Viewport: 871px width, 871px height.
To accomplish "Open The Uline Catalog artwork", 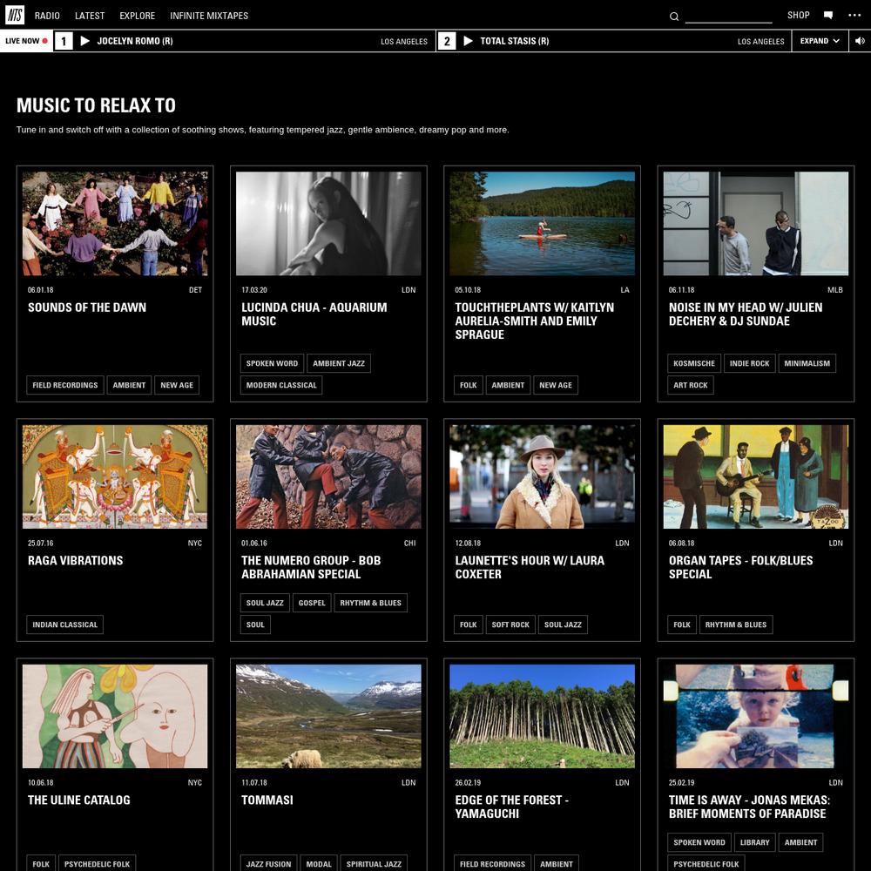I will [115, 716].
